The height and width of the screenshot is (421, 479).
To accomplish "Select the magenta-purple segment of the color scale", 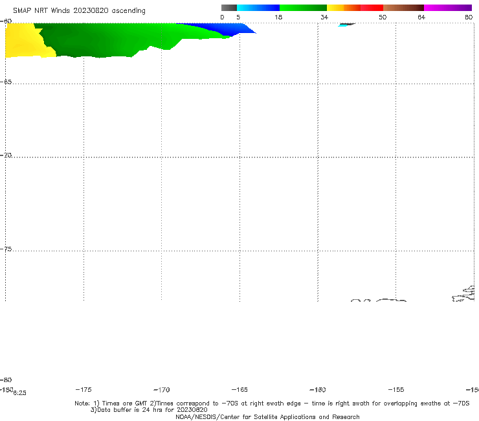I will pyautogui.click(x=448, y=8).
